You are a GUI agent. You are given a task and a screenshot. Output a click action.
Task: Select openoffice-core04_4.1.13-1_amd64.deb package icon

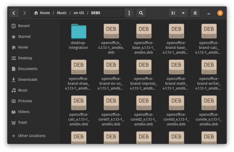(209, 103)
